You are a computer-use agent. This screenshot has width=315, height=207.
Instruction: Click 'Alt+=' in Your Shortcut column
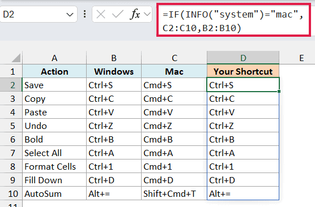243,193
